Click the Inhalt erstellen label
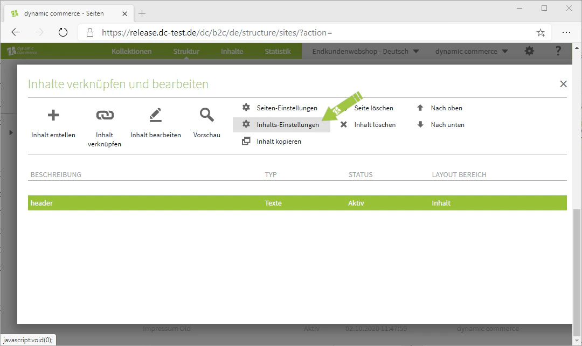This screenshot has height=346, width=582. pyautogui.click(x=53, y=135)
